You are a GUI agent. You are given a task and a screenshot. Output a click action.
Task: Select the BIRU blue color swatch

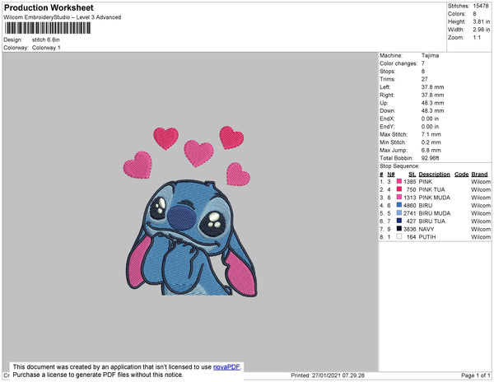click(399, 205)
